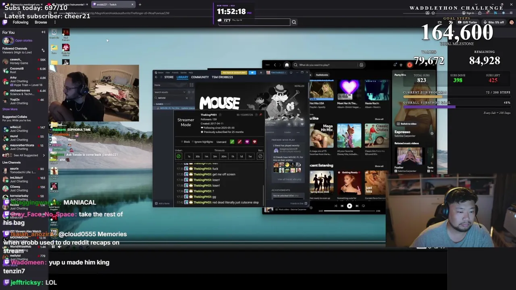Image resolution: width=516 pixels, height=290 pixels.
Task: Click Twitch search magnifier button
Action: 294,22
